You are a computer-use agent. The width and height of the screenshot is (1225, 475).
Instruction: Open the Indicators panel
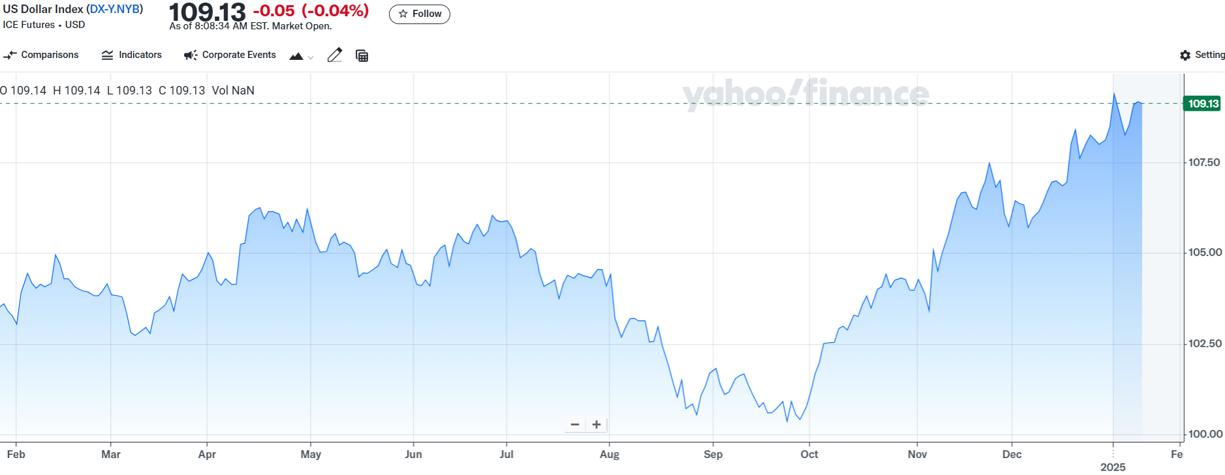coord(131,55)
